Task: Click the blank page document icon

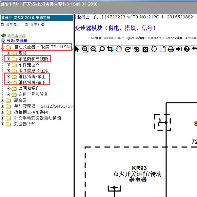Action: coord(163,49)
